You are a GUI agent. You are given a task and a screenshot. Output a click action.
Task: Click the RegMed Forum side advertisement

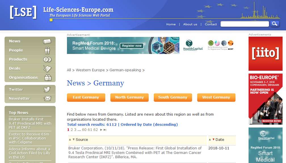(265, 145)
